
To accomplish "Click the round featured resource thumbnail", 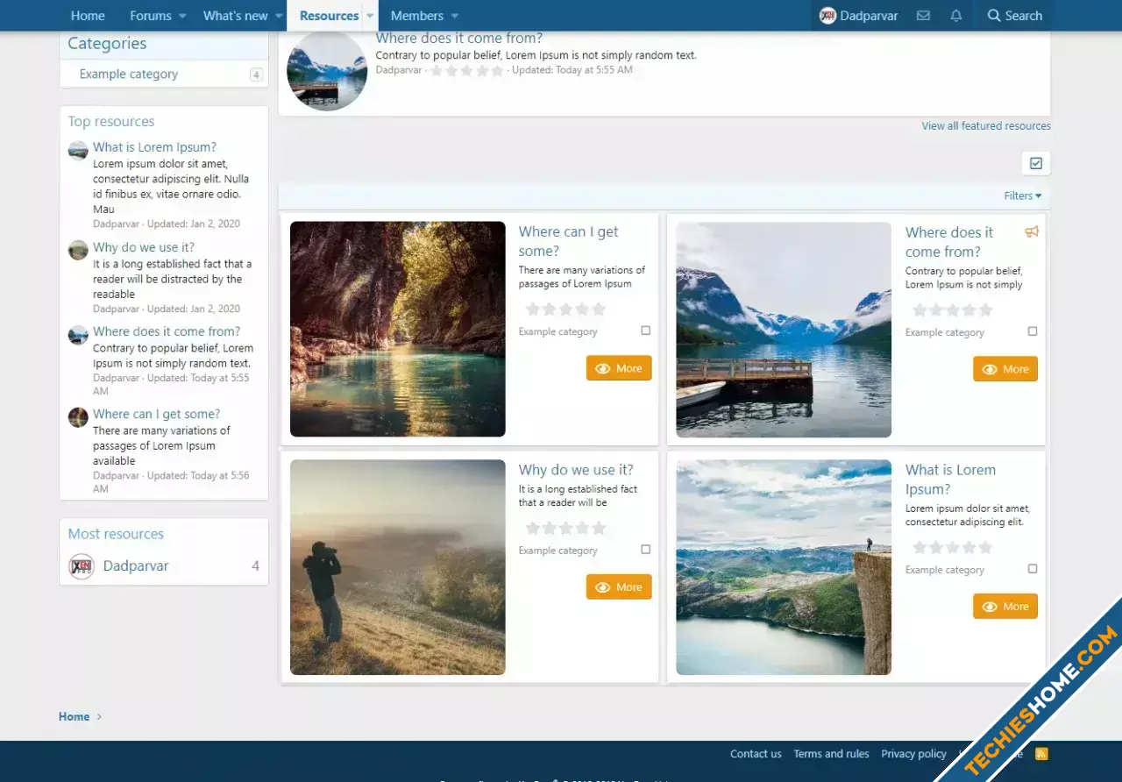I will (327, 71).
